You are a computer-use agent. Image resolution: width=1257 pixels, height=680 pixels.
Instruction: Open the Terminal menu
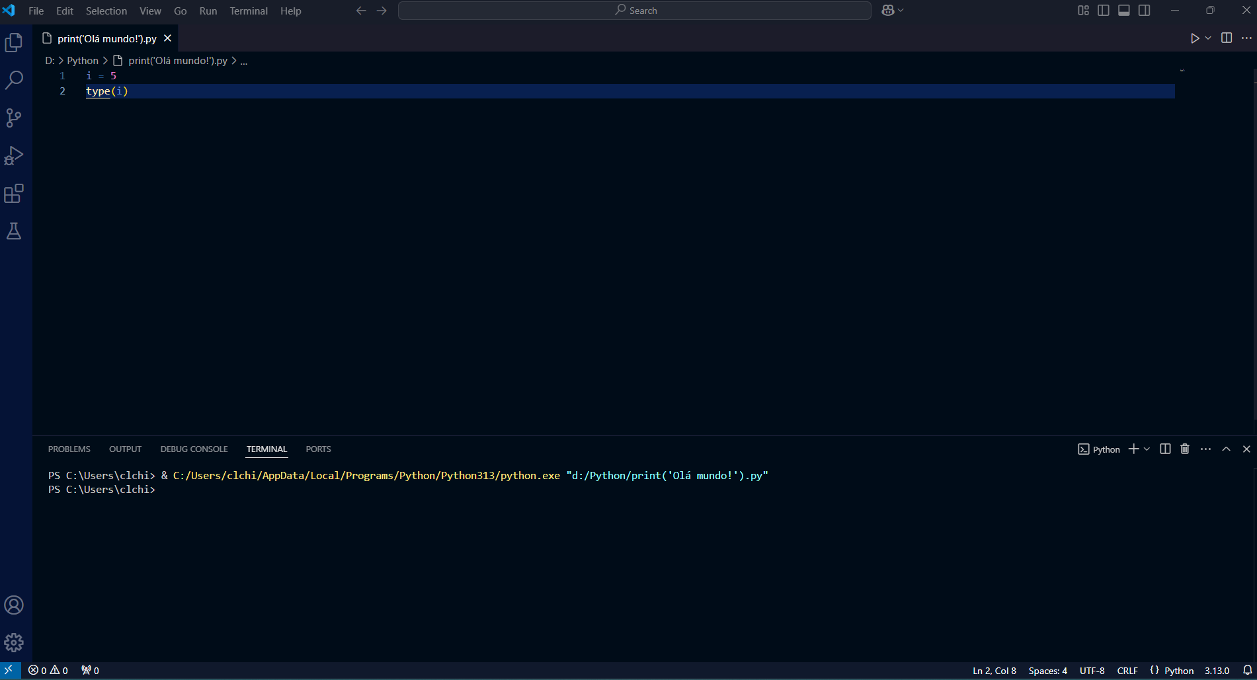[249, 11]
